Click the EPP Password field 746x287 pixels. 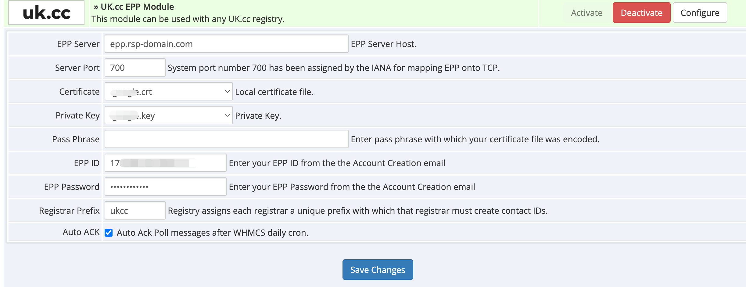(165, 187)
